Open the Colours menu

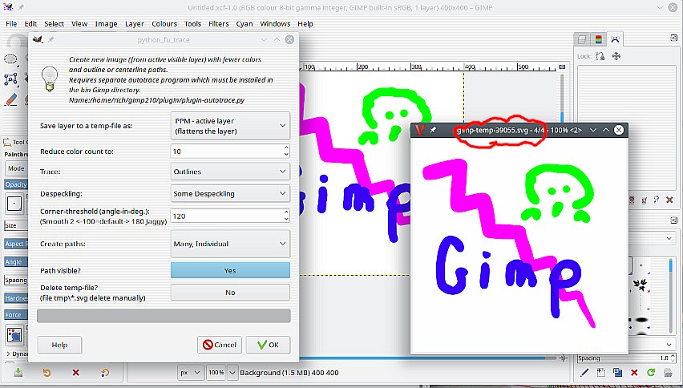[x=164, y=24]
